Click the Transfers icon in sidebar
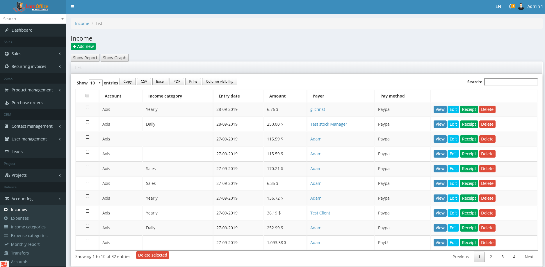Screen dimensions: 545x267 point(6,253)
